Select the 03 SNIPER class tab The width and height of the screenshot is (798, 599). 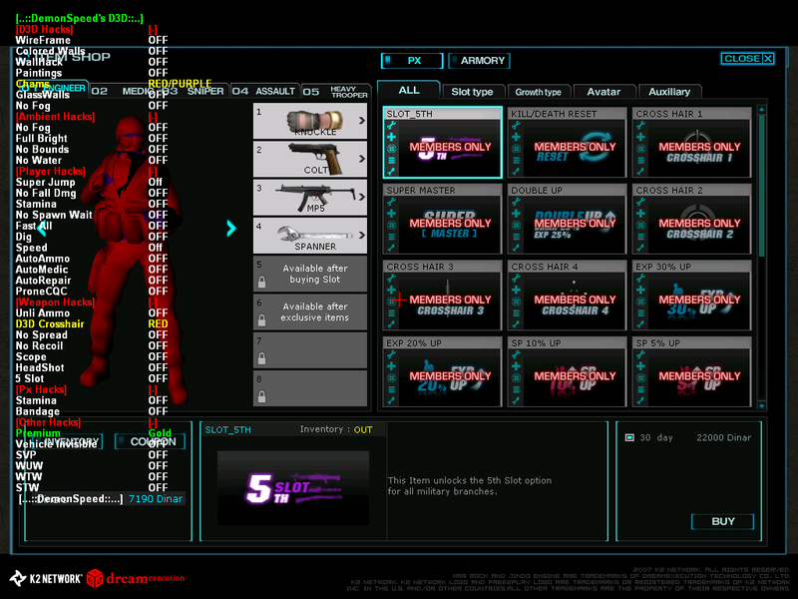(x=194, y=91)
